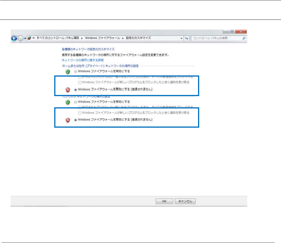281x243 pixels.
Task: Click the キャンセル button
Action: [185, 201]
